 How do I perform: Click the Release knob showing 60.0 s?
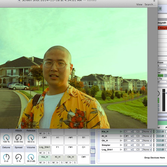pyautogui.click(x=31, y=137)
